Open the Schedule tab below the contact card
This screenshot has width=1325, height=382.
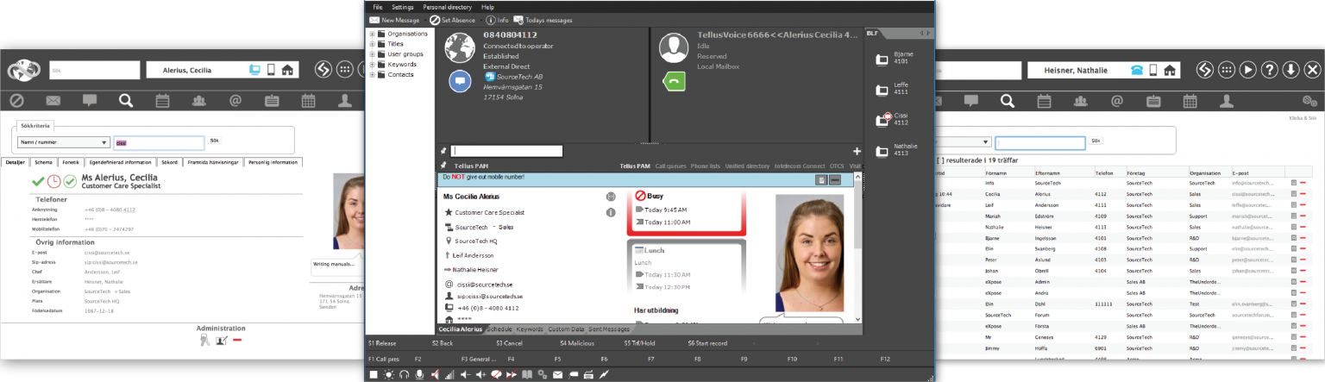click(499, 329)
